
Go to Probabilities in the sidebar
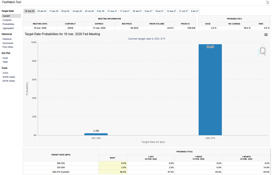pyautogui.click(x=8, y=24)
